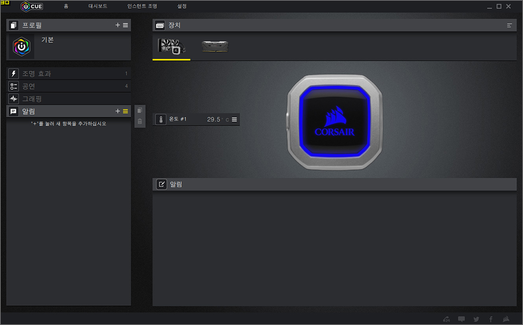Click the trash delete icon
The width and height of the screenshot is (523, 325).
pos(140,121)
